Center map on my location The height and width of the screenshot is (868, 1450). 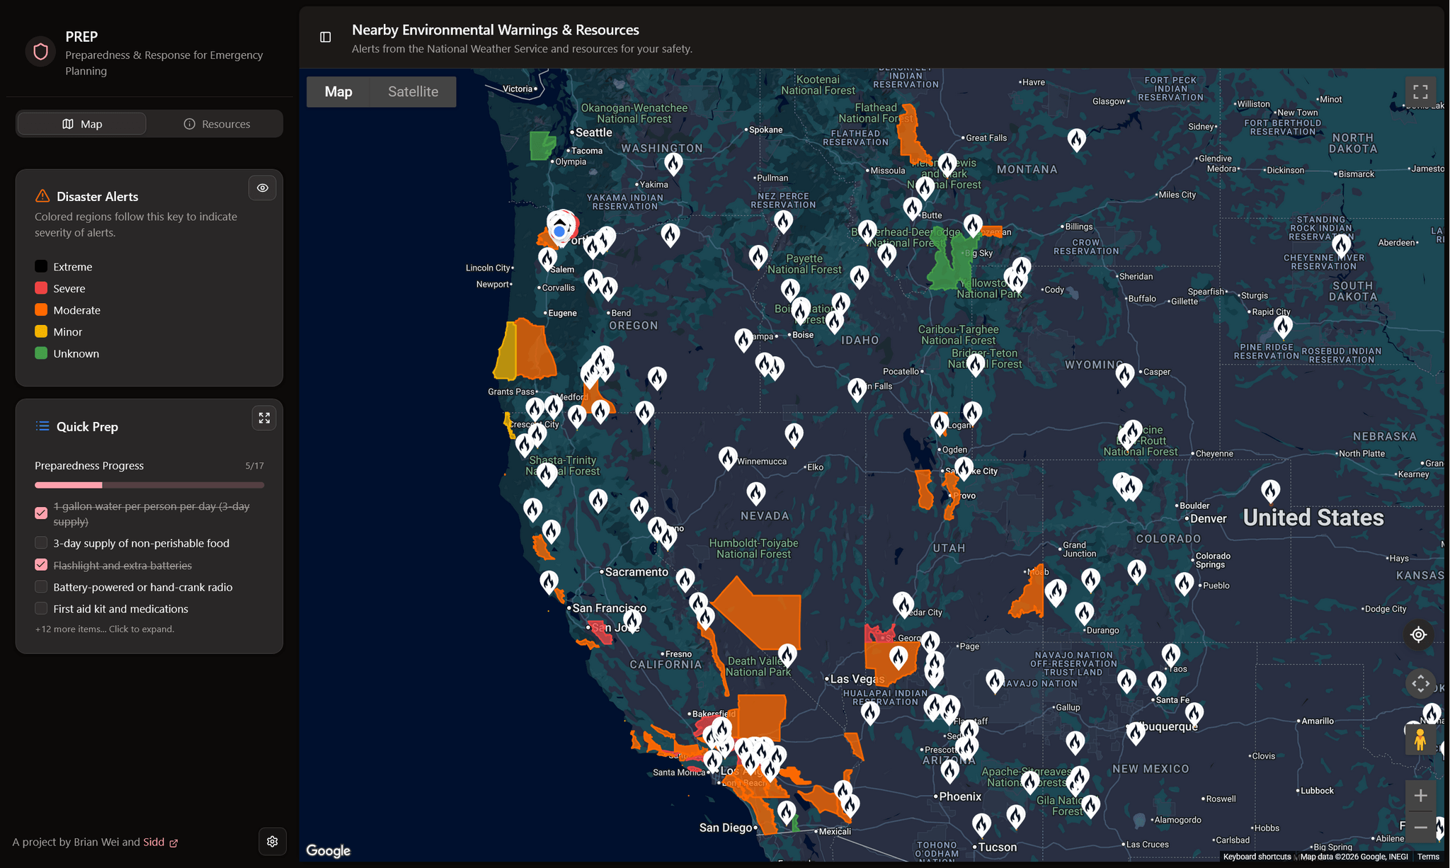(1418, 634)
